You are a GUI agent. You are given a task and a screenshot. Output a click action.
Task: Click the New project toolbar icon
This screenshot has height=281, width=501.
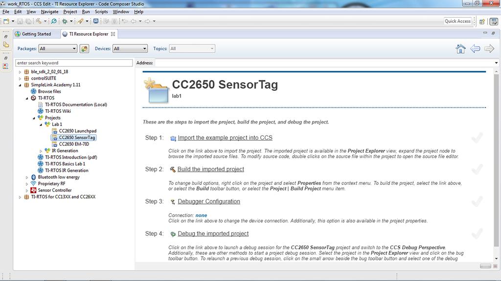pyautogui.click(x=6, y=21)
